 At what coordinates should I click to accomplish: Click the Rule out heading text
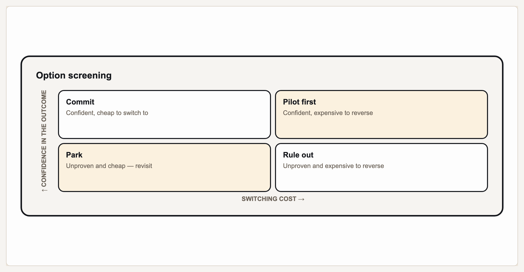298,155
